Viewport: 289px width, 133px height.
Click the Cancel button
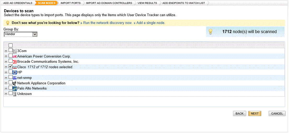coord(277,113)
